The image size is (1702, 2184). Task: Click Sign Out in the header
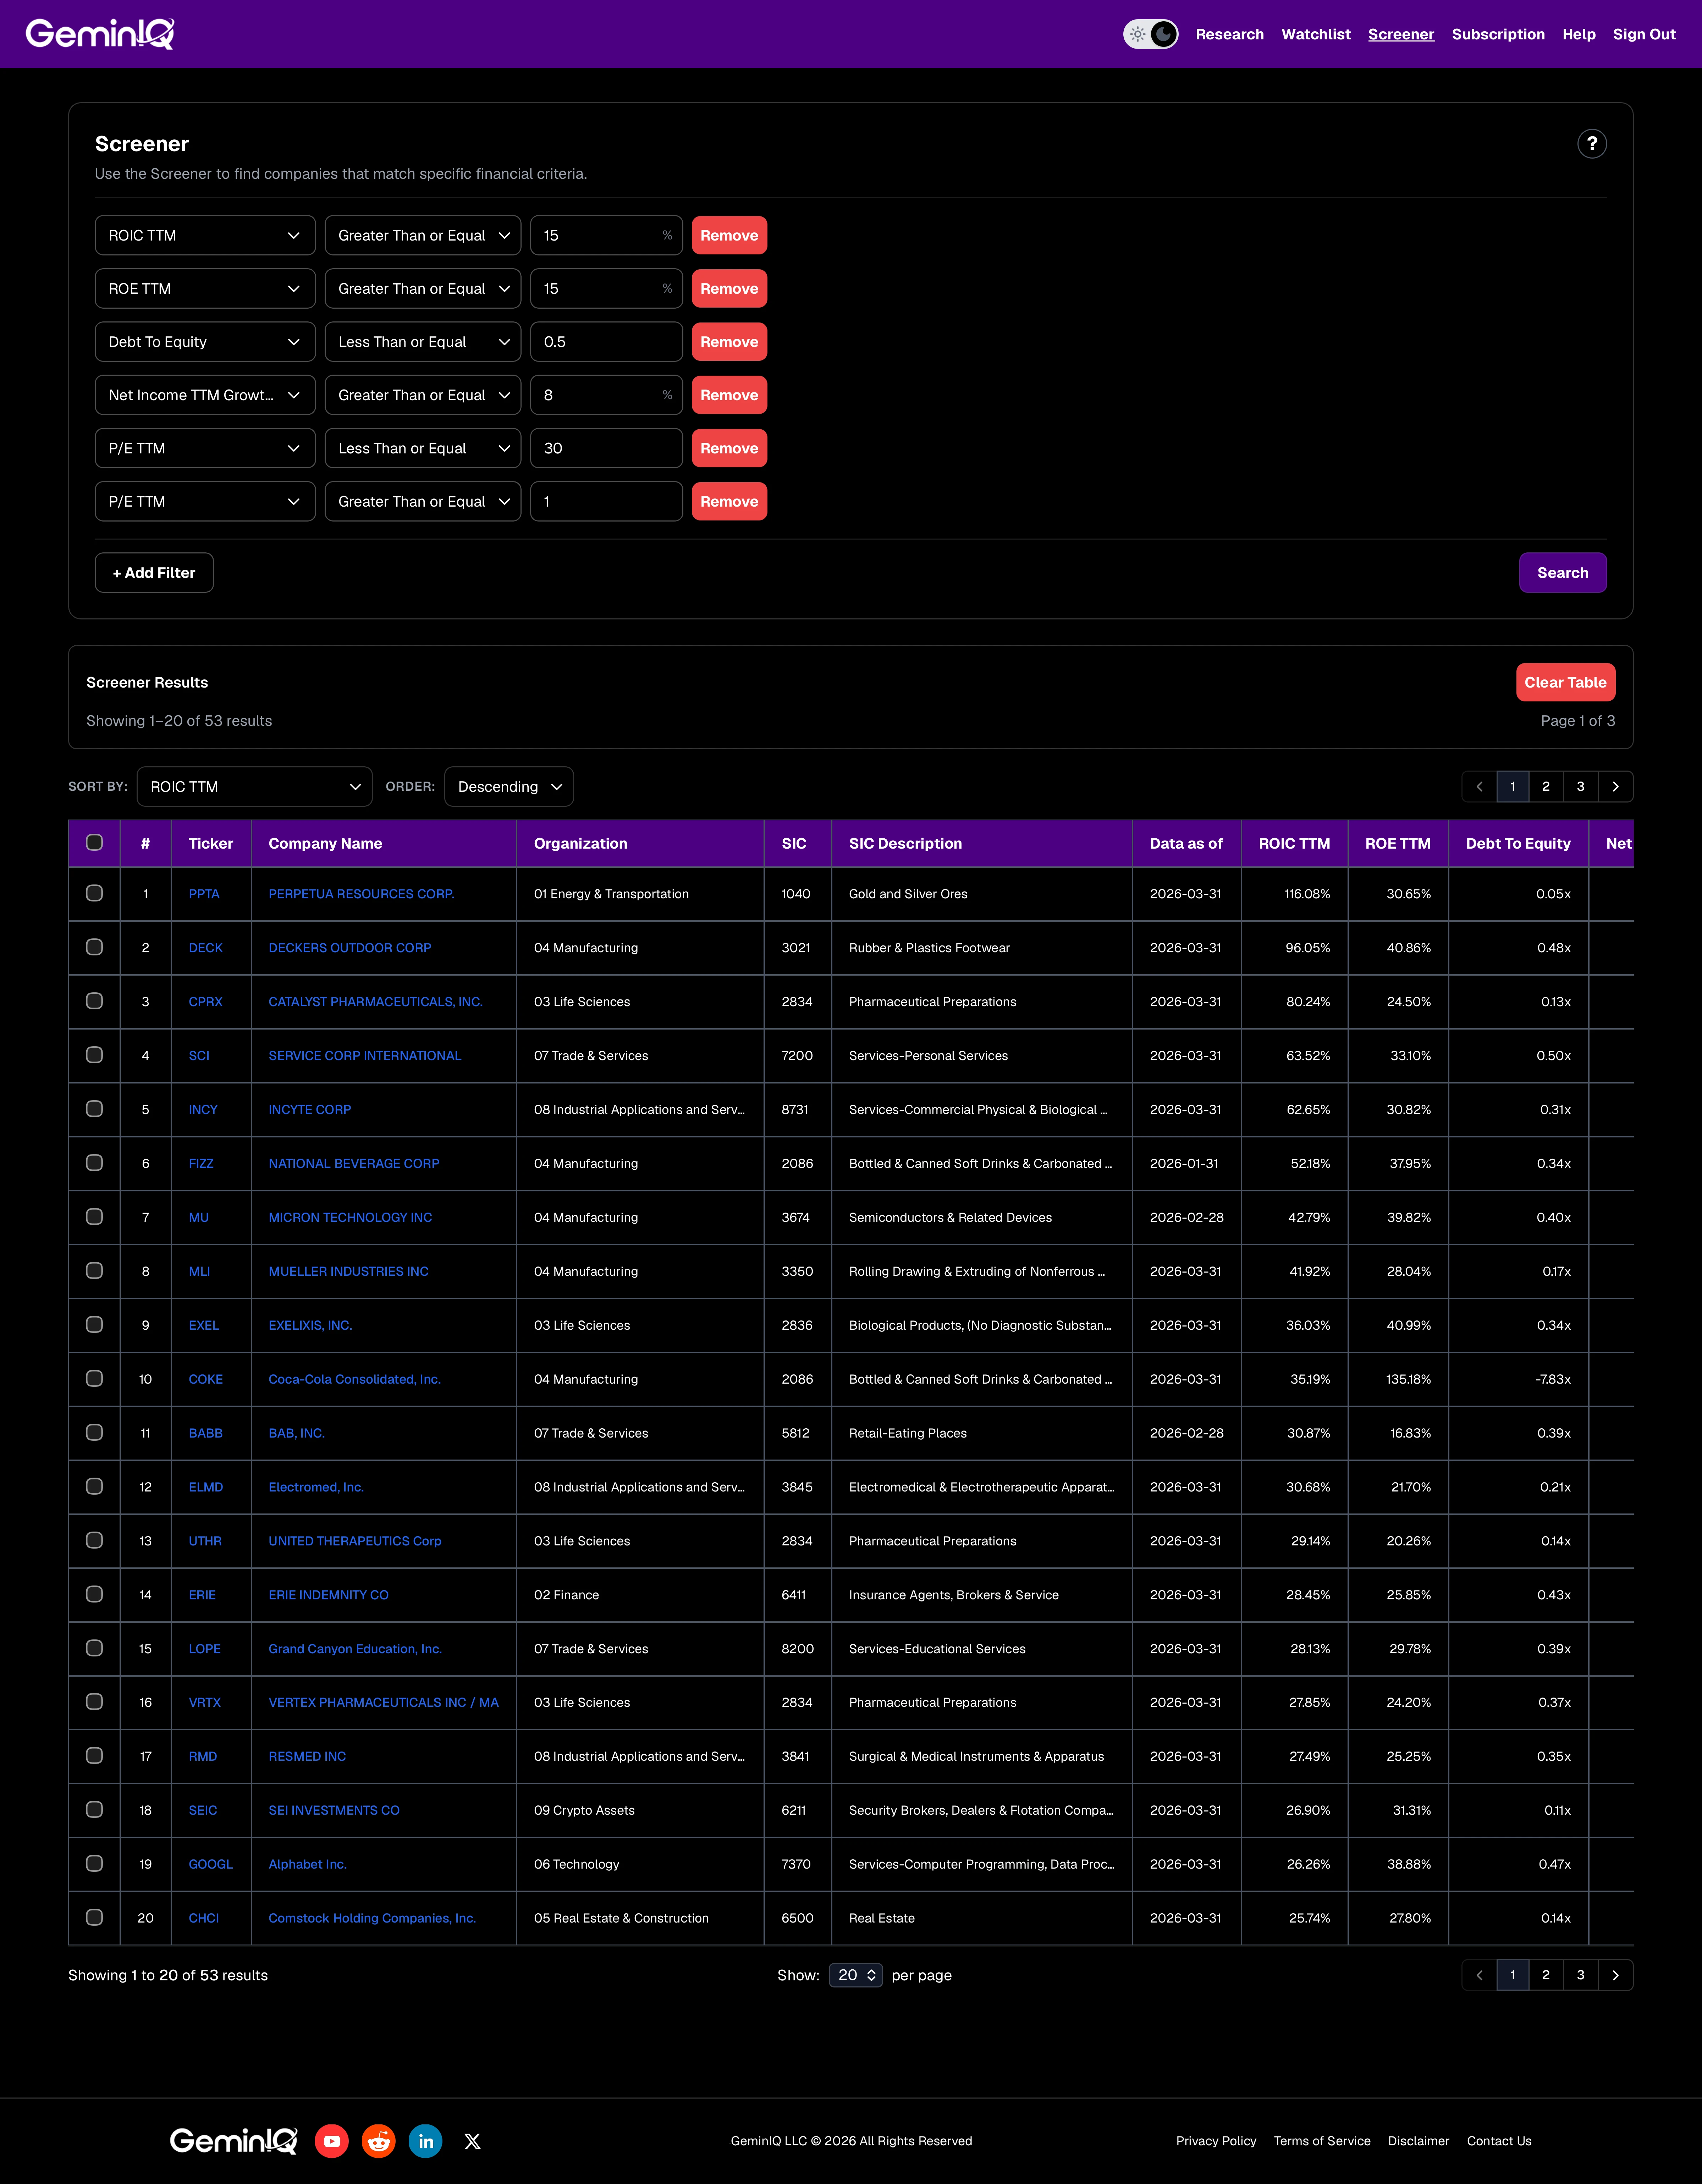pyautogui.click(x=1644, y=34)
